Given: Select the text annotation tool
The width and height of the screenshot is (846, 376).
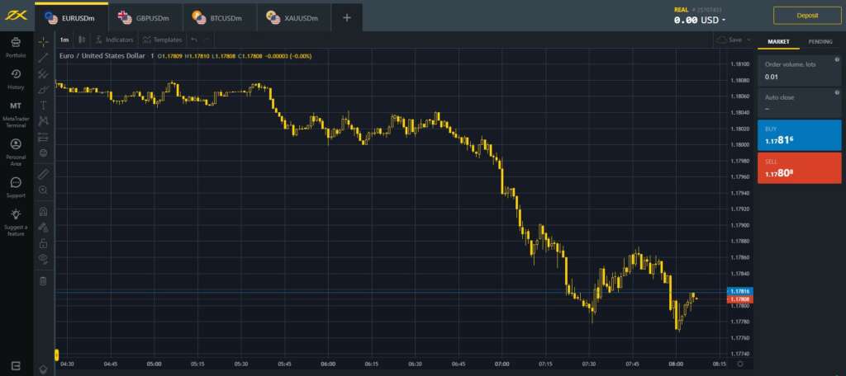Looking at the screenshot, I should click(x=44, y=105).
